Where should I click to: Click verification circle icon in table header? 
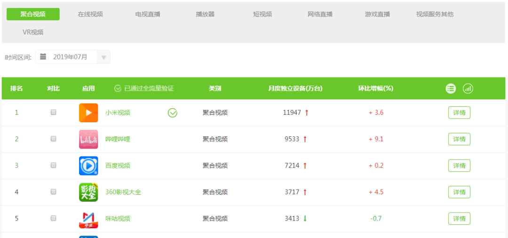pyautogui.click(x=118, y=88)
